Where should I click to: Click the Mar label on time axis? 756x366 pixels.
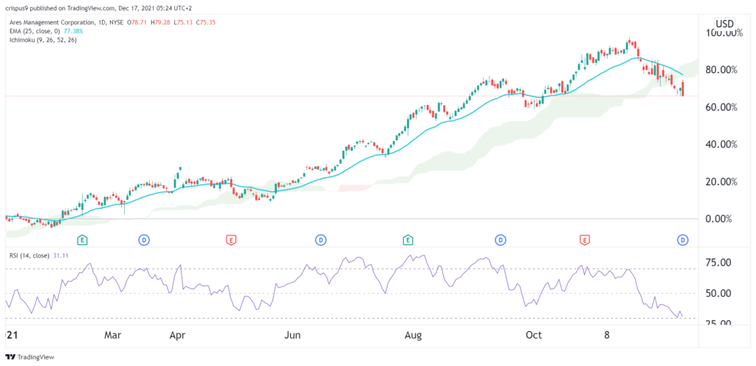pos(113,335)
